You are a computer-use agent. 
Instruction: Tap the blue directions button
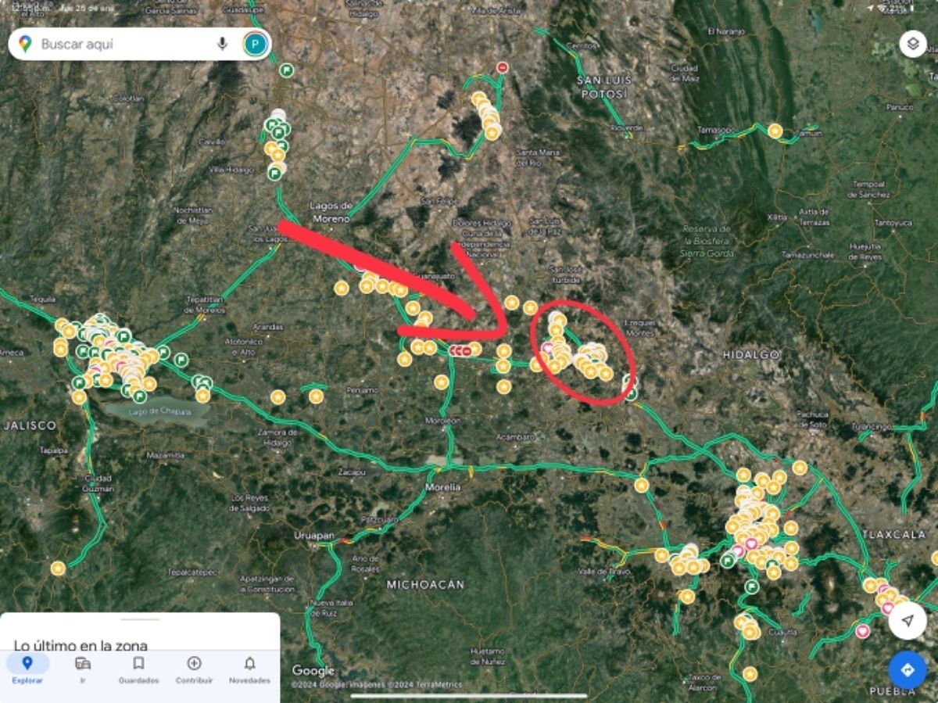click(907, 670)
